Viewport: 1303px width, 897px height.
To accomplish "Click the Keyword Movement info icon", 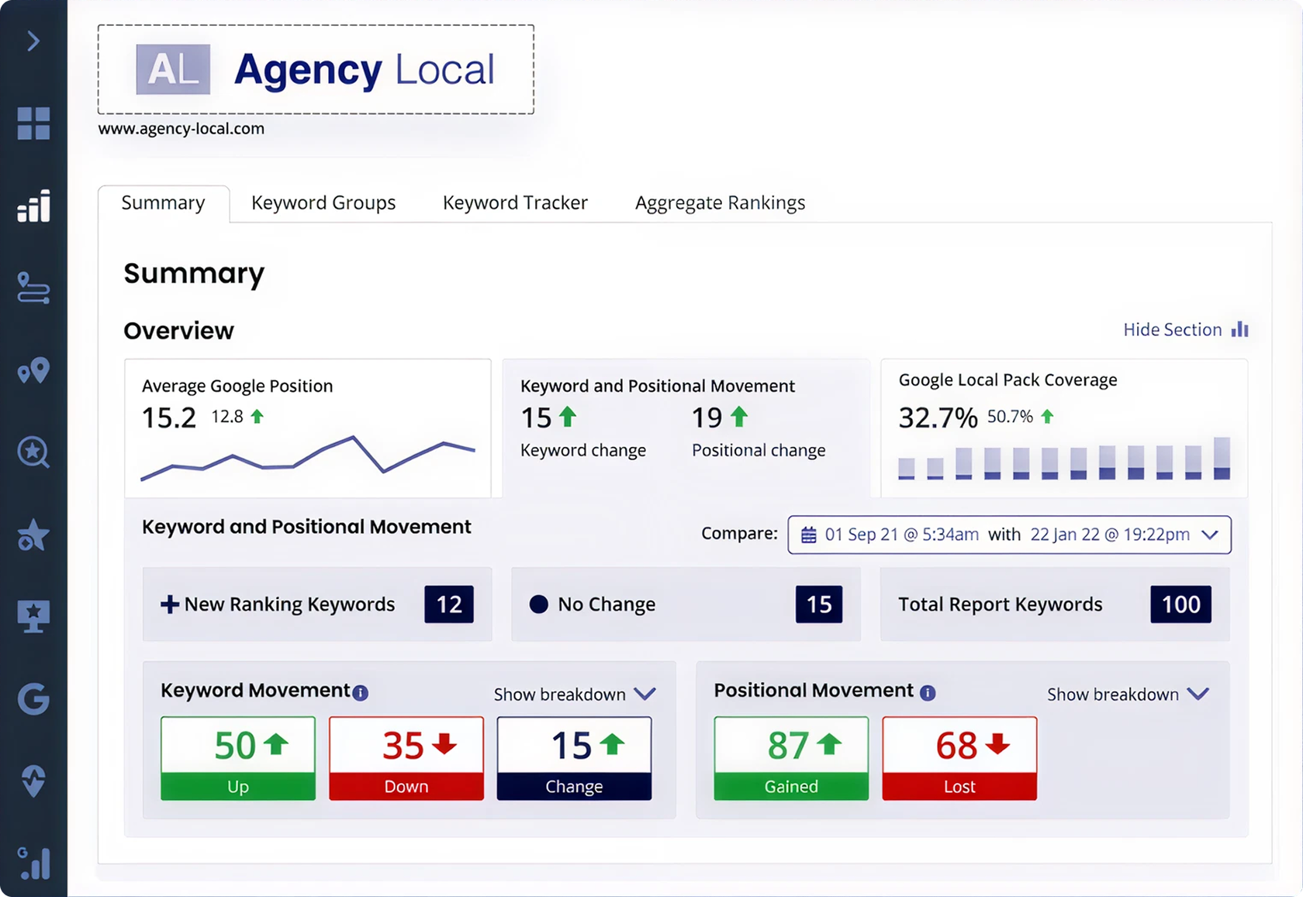I will 361,693.
